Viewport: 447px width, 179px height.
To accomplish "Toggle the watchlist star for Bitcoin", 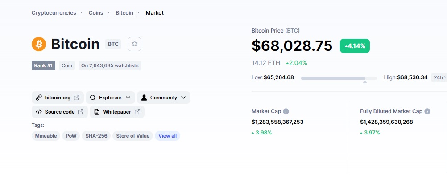I will (134, 44).
